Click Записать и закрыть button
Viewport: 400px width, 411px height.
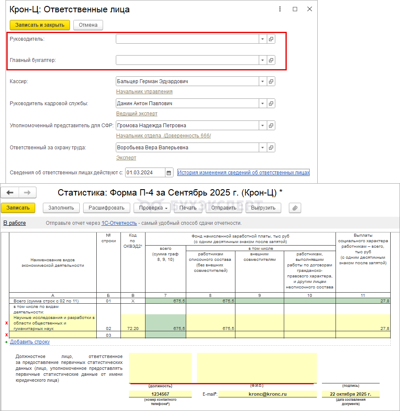tap(40, 25)
